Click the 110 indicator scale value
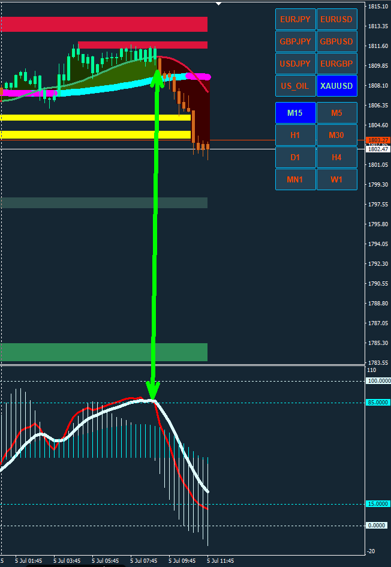 coord(372,370)
